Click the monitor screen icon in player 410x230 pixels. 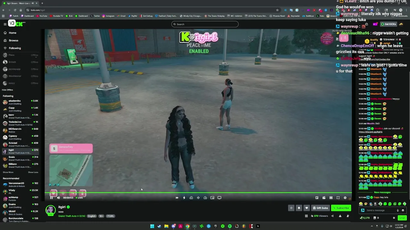click(x=219, y=198)
